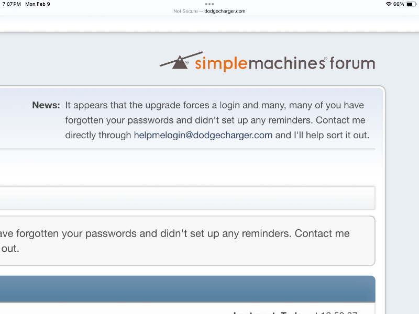Click the empty navigation bar below news

(x=189, y=198)
